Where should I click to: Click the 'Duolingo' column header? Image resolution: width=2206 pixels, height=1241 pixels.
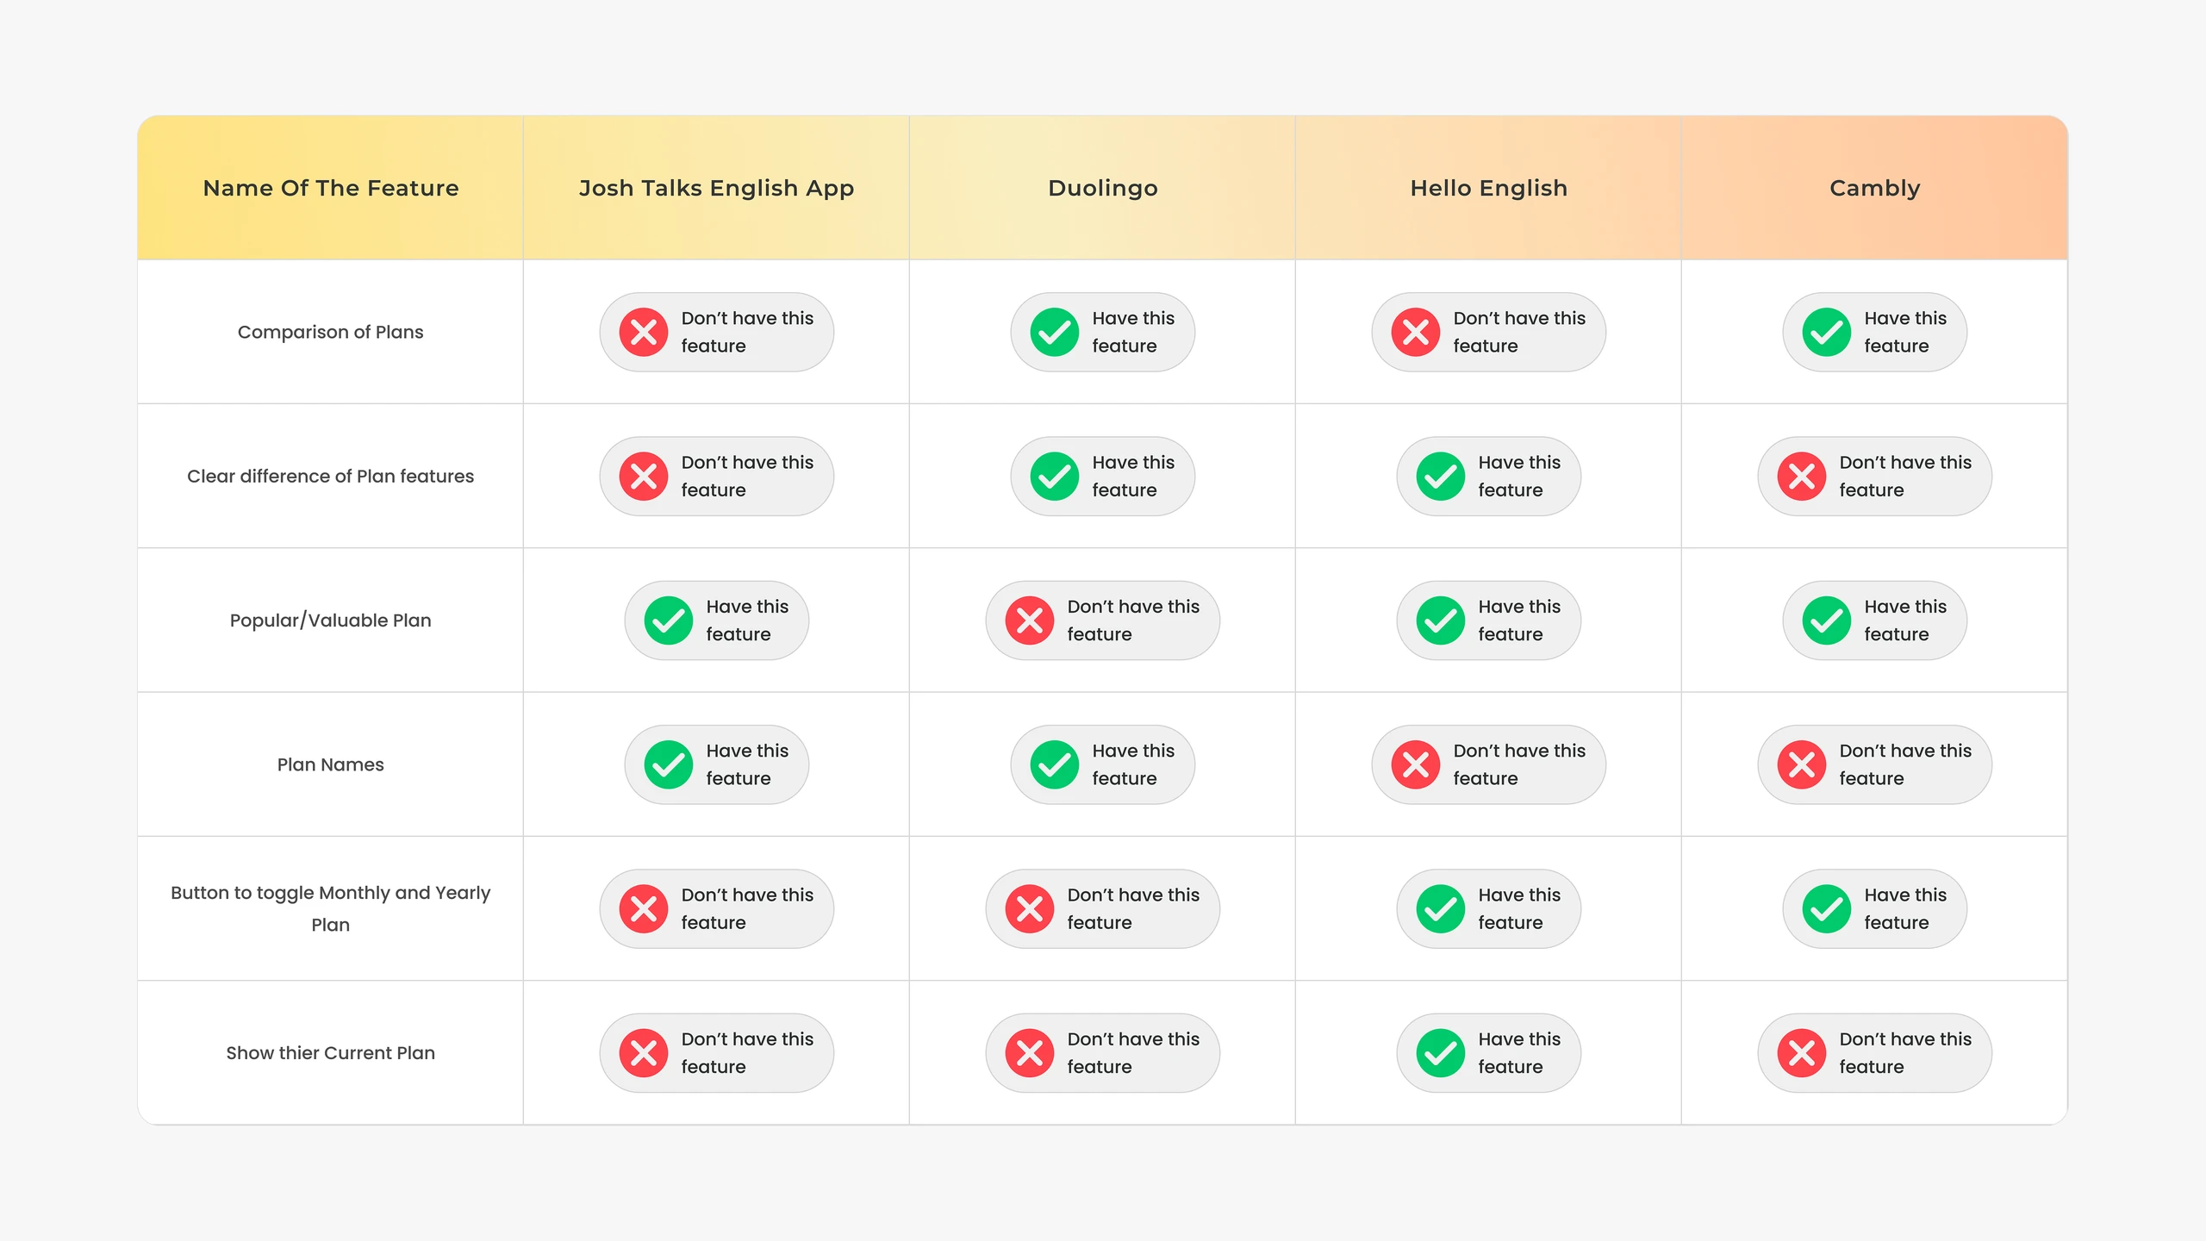click(1103, 188)
